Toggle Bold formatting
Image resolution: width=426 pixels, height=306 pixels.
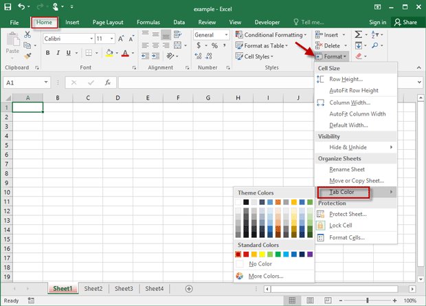coord(47,53)
